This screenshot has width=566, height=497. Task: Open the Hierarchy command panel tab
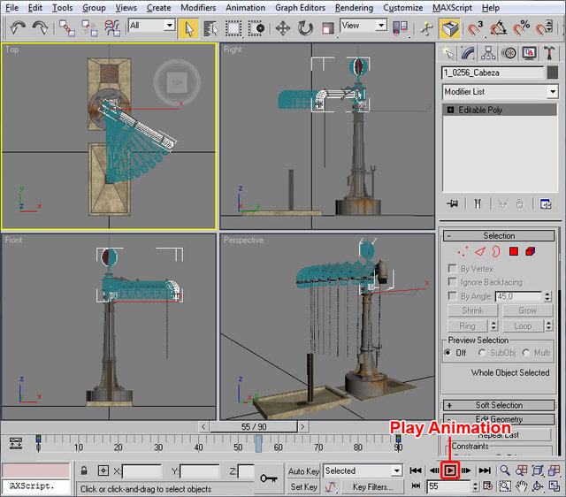[x=490, y=54]
